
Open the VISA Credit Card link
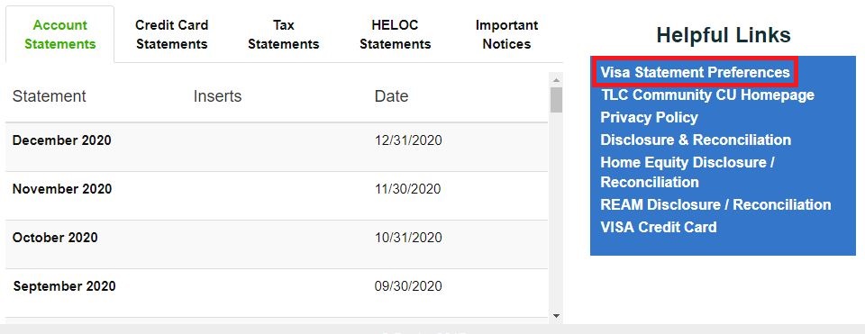coord(658,227)
